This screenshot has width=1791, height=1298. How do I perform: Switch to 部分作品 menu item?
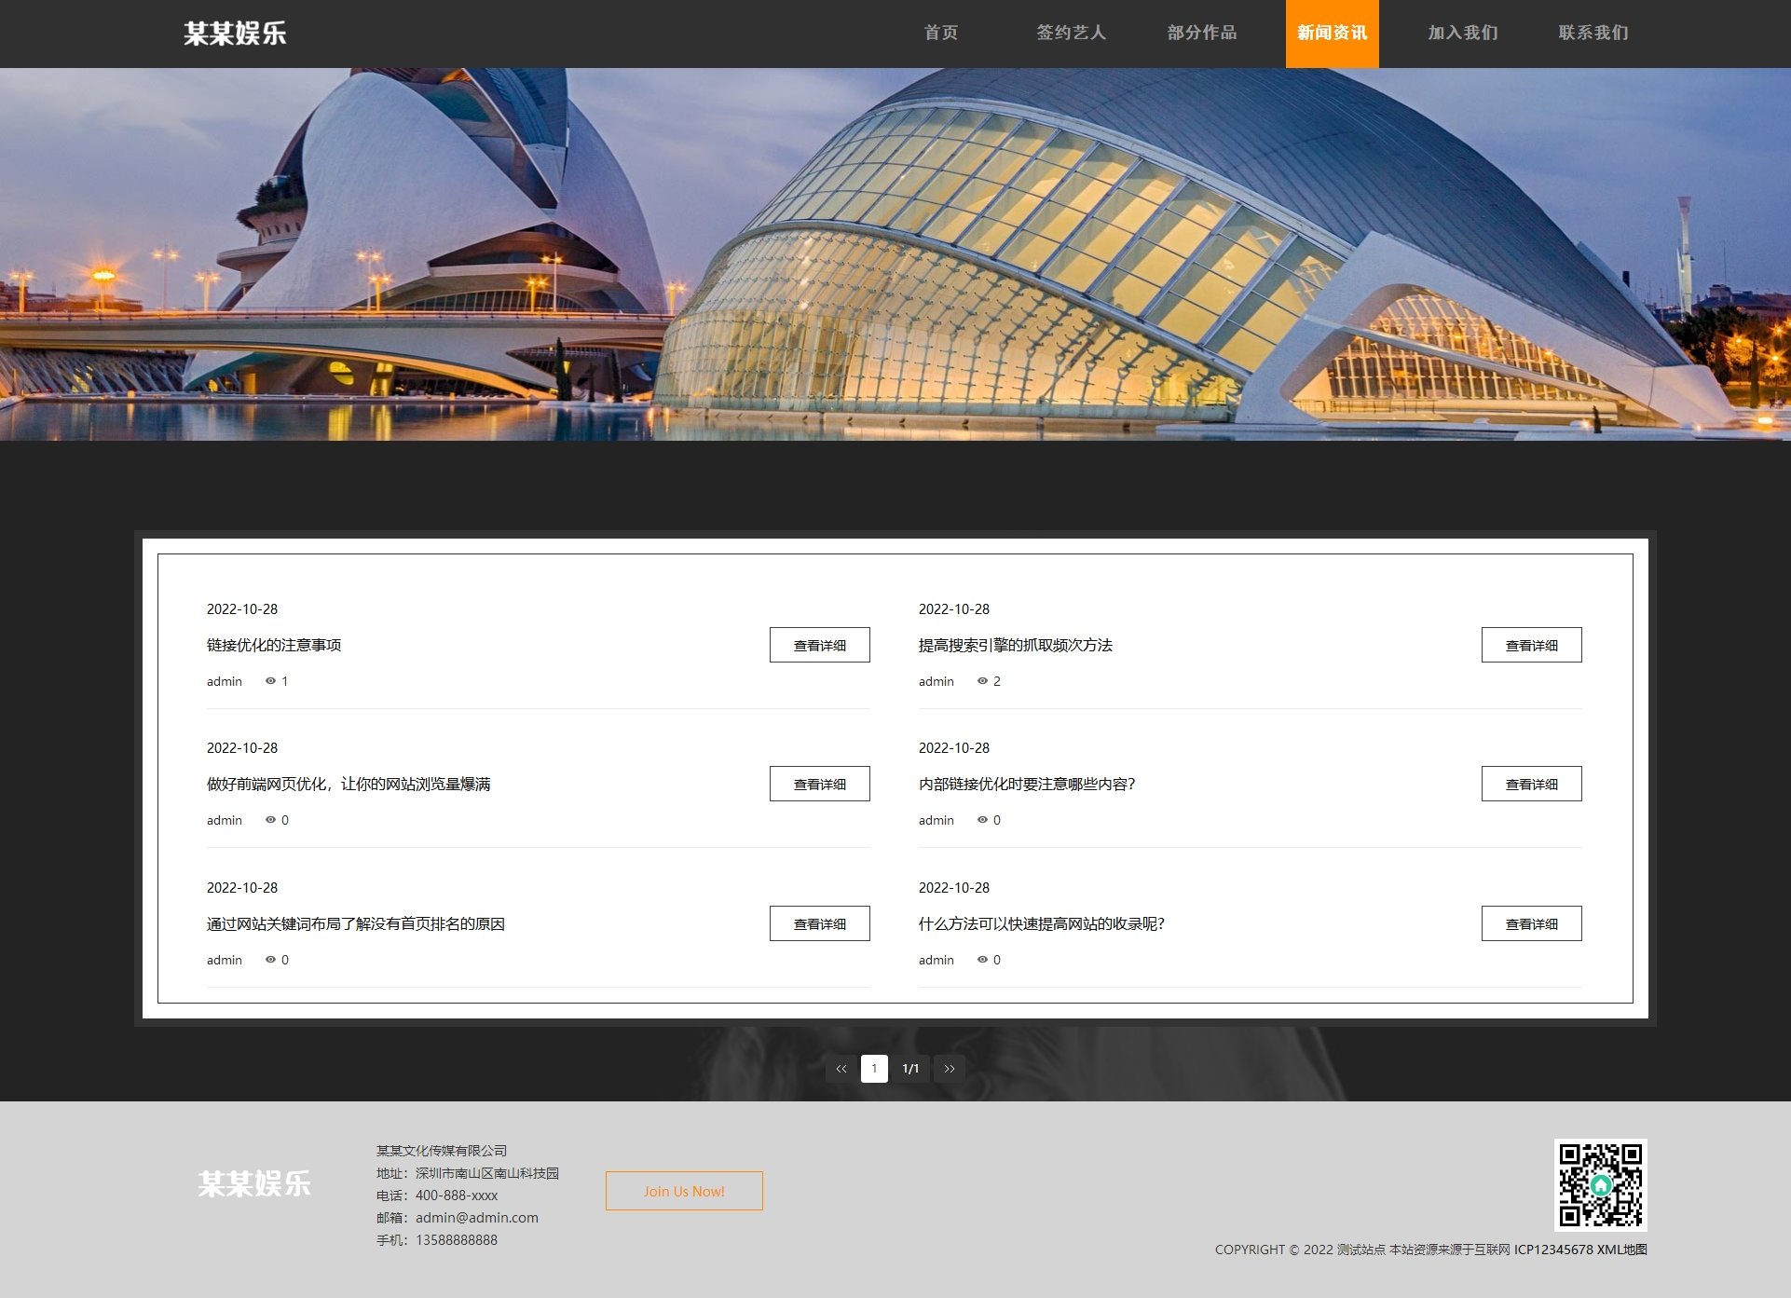pos(1201,34)
